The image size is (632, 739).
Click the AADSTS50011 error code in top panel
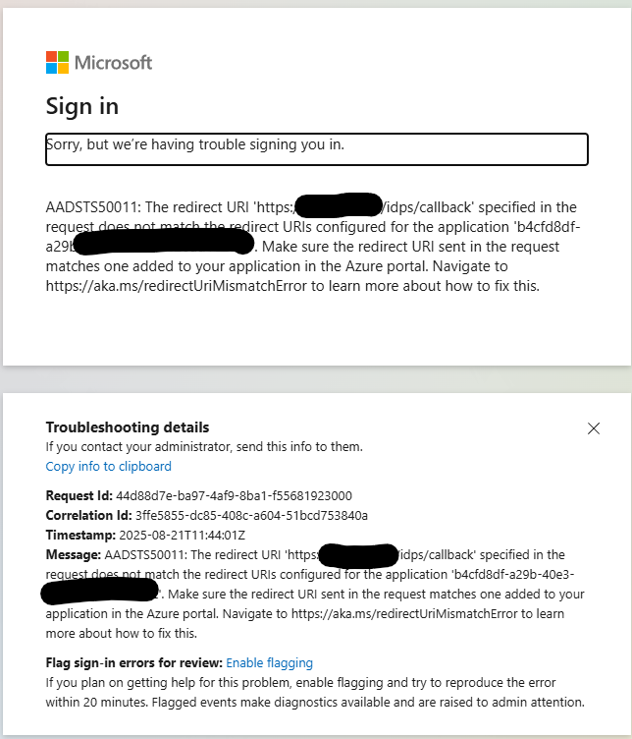[93, 207]
